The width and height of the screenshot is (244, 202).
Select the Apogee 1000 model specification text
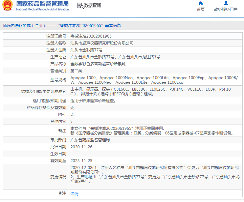tap(154, 80)
